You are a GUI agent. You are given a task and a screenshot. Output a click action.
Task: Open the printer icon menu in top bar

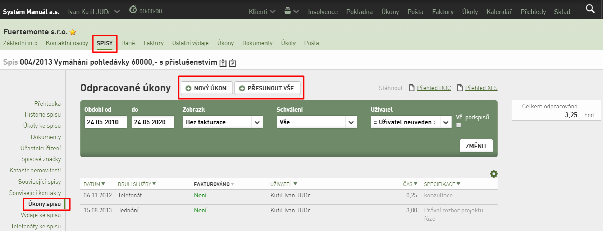tap(291, 11)
